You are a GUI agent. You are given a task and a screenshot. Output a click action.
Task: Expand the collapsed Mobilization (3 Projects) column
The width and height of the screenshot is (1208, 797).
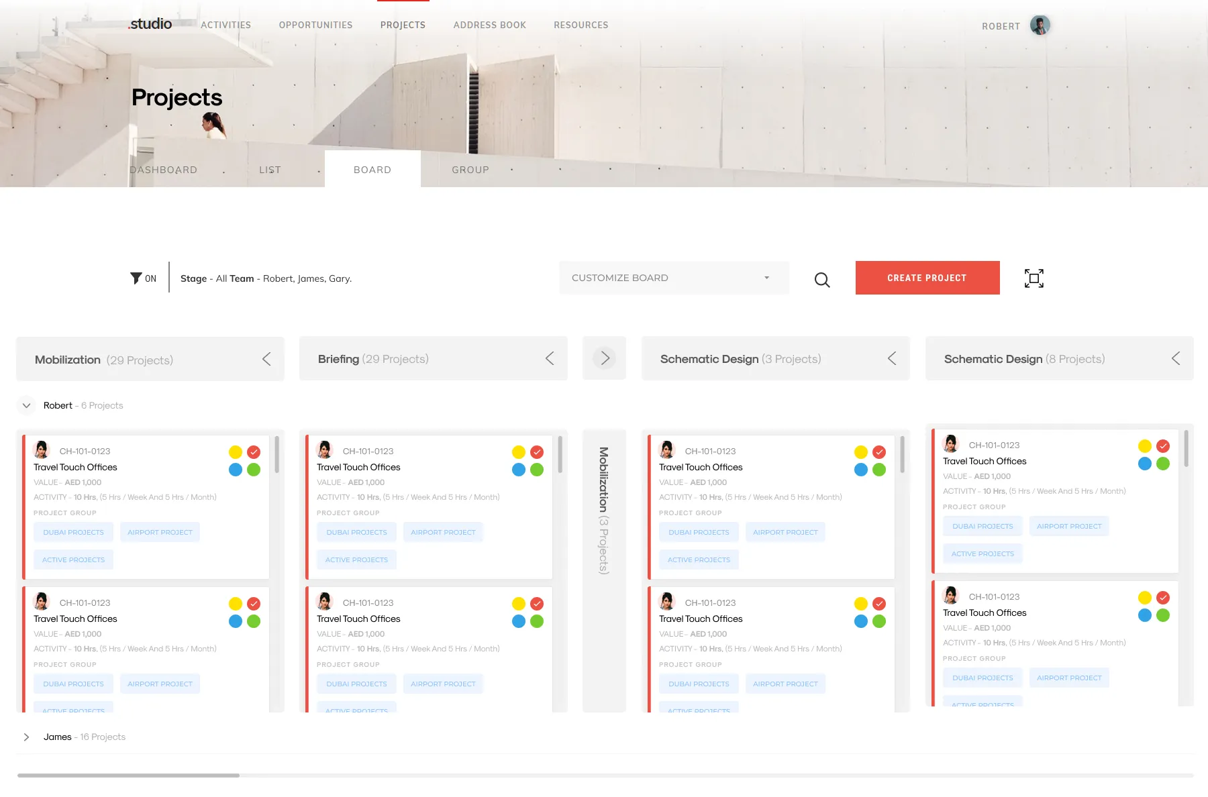tap(604, 358)
